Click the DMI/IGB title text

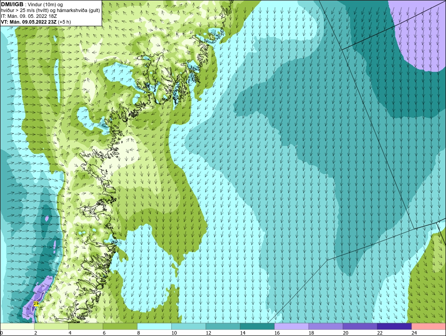click(12, 4)
